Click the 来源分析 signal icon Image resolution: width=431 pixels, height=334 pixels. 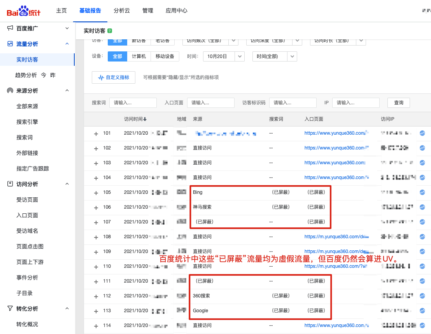click(10, 91)
